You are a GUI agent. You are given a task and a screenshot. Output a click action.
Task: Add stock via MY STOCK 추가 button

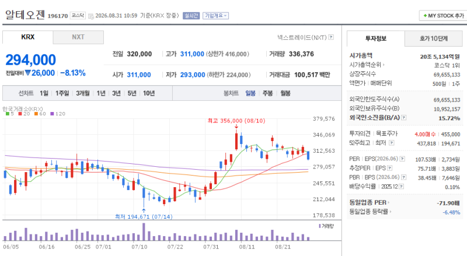click(x=443, y=16)
